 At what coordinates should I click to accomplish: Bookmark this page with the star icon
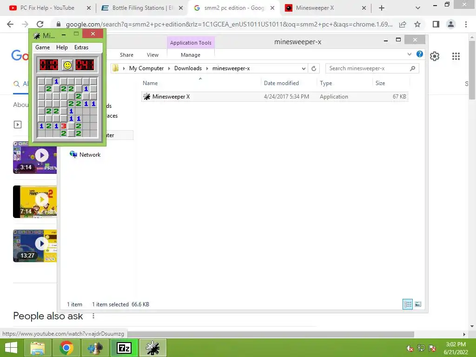coord(417,24)
